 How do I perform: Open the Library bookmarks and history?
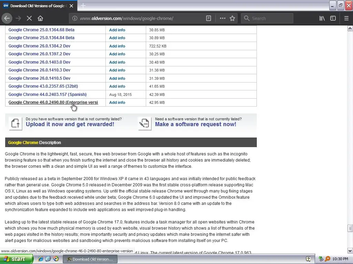[x=322, y=19]
